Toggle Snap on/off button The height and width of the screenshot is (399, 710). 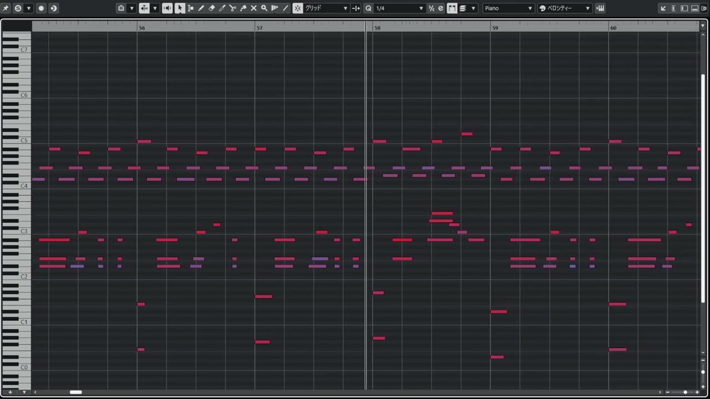coord(298,8)
